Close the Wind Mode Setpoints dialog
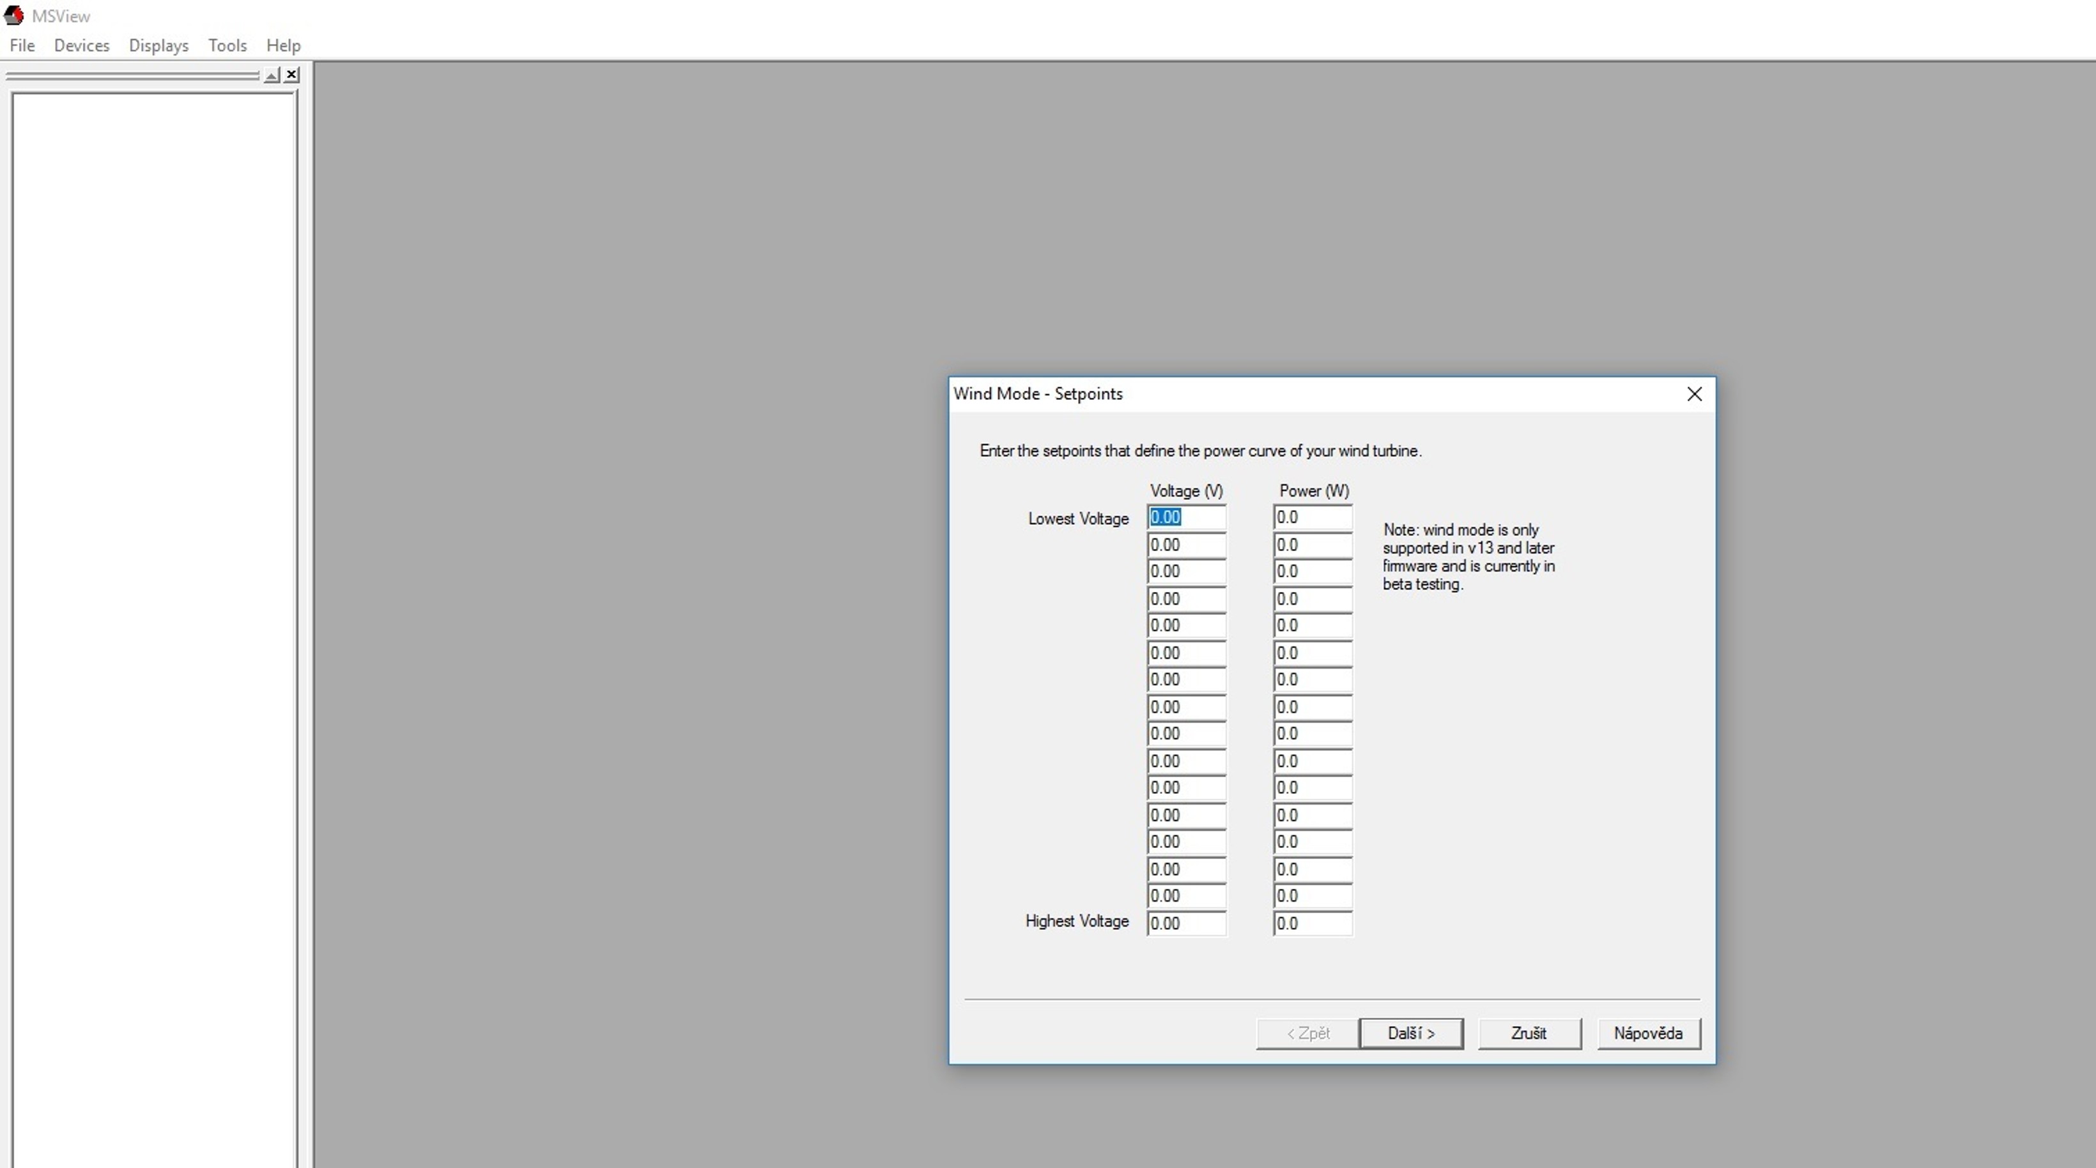The image size is (2096, 1168). 1694,395
